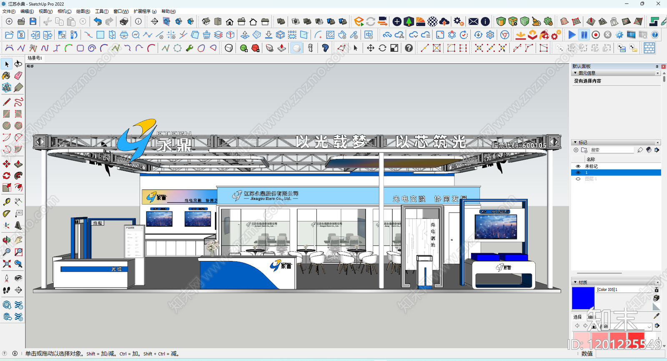667x361 pixels.
Task: Pin the 默认面板 tray with pushpin
Action: click(657, 66)
